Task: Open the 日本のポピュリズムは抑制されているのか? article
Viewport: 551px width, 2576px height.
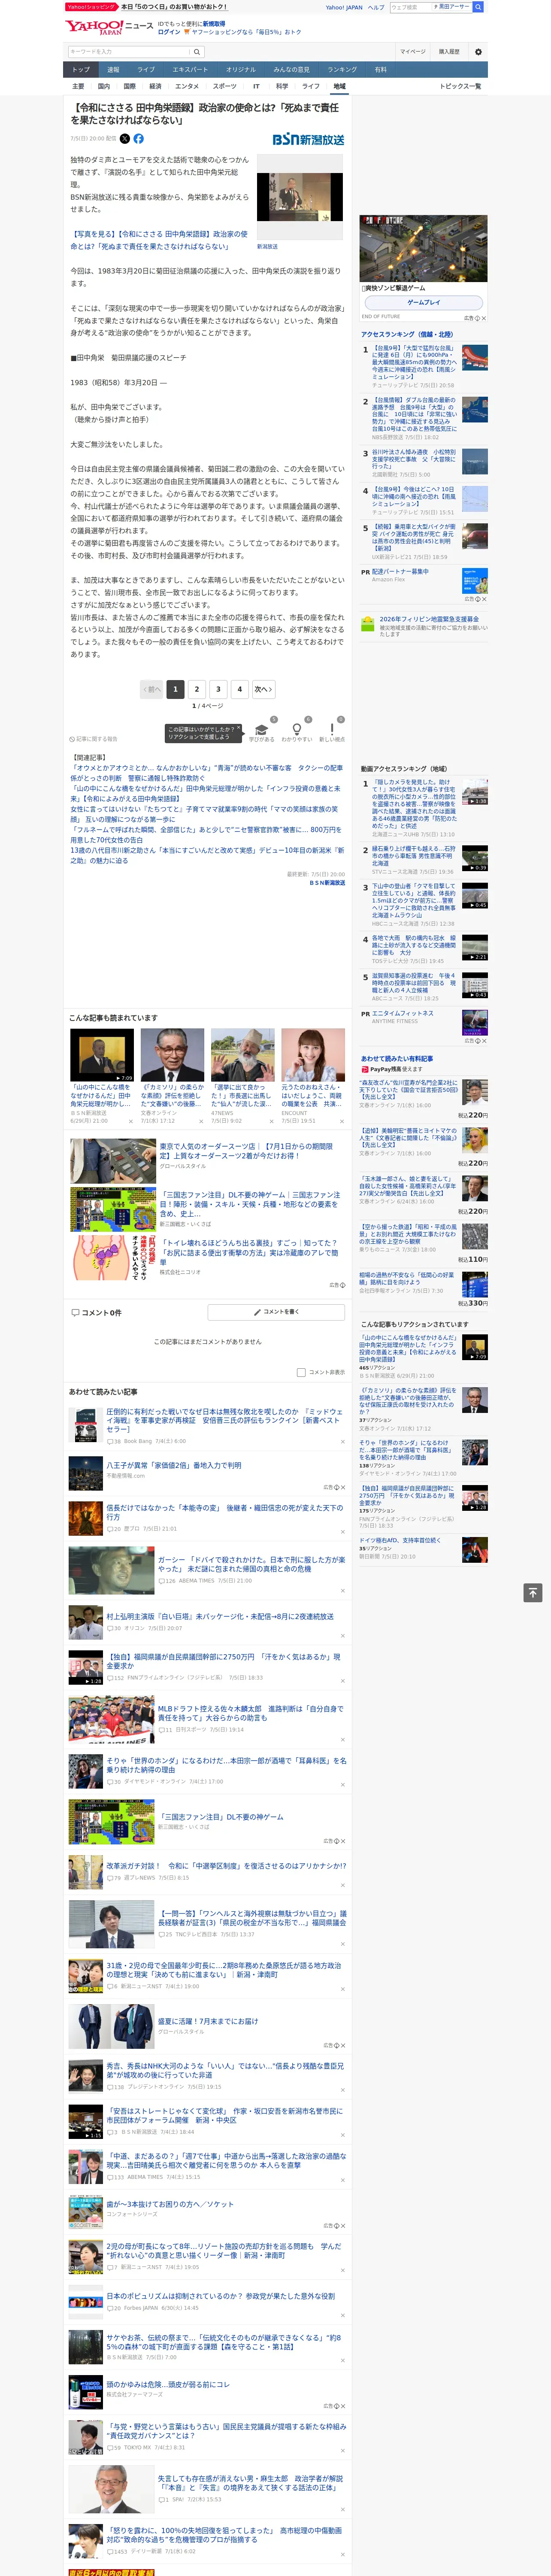Action: pos(221,2296)
